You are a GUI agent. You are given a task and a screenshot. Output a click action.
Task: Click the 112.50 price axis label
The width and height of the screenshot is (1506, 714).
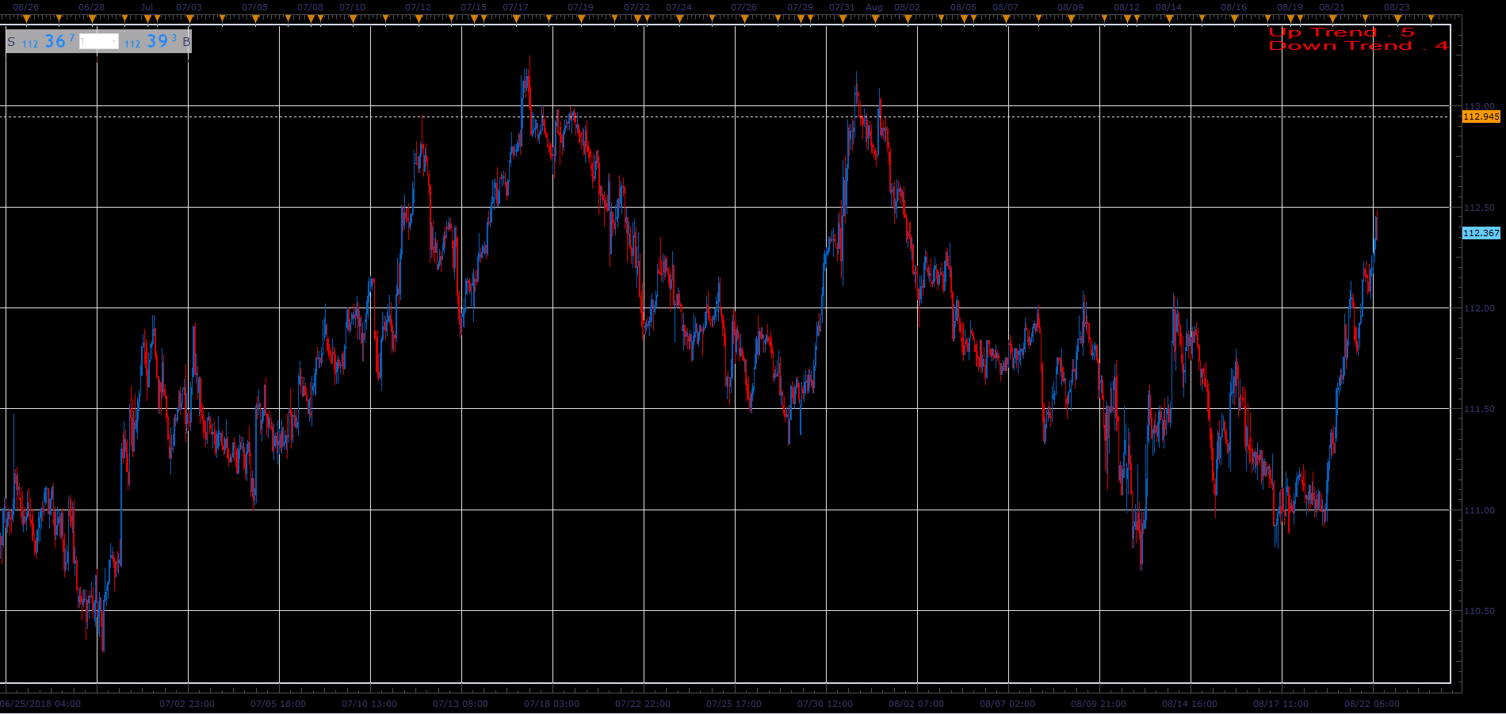1479,208
